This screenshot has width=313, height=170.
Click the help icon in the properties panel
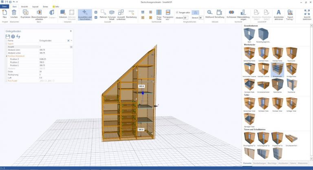click(x=13, y=36)
